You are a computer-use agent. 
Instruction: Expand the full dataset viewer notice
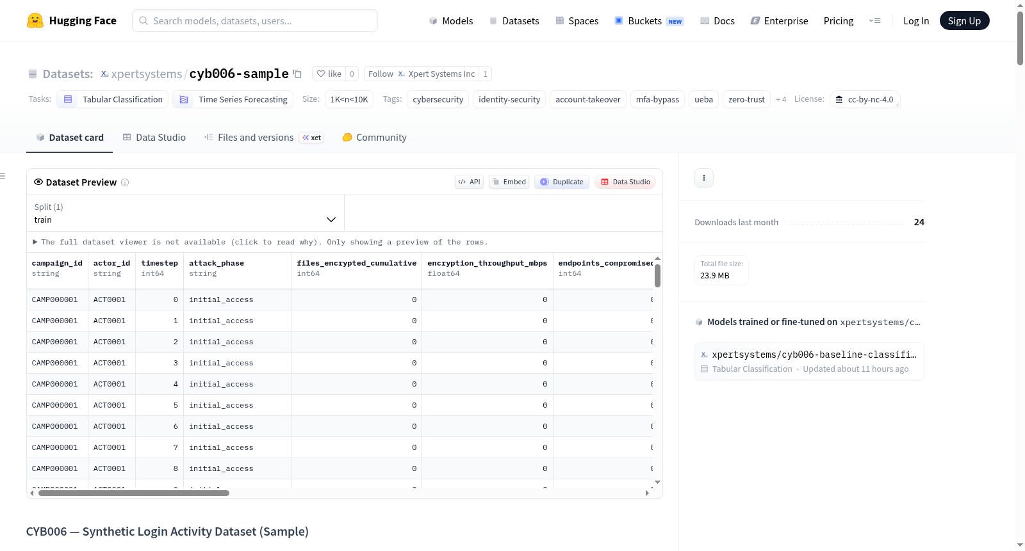[x=260, y=242]
